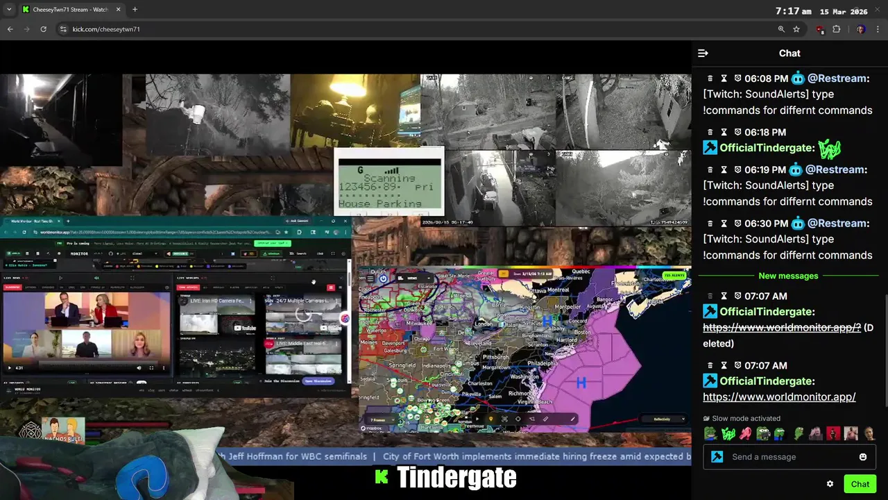
Task: Ban sender of the 06:30 PM message
Action: click(737, 224)
